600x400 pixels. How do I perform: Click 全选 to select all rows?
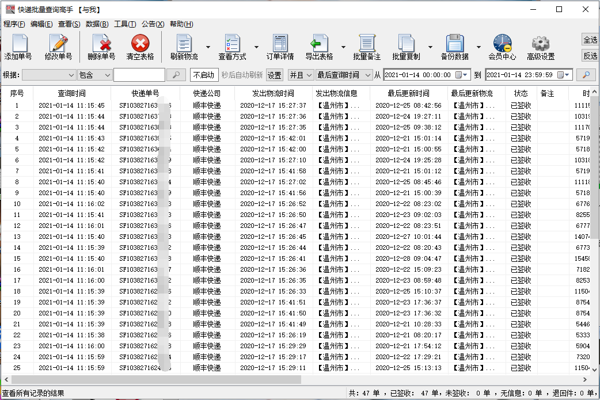tap(592, 39)
